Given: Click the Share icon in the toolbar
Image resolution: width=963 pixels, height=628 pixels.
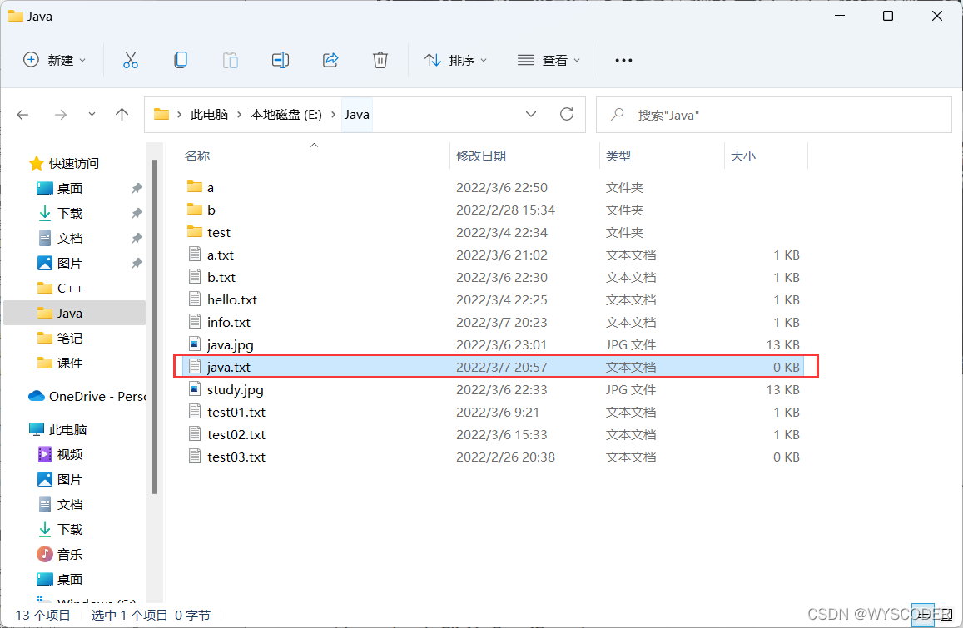Looking at the screenshot, I should click(x=330, y=59).
